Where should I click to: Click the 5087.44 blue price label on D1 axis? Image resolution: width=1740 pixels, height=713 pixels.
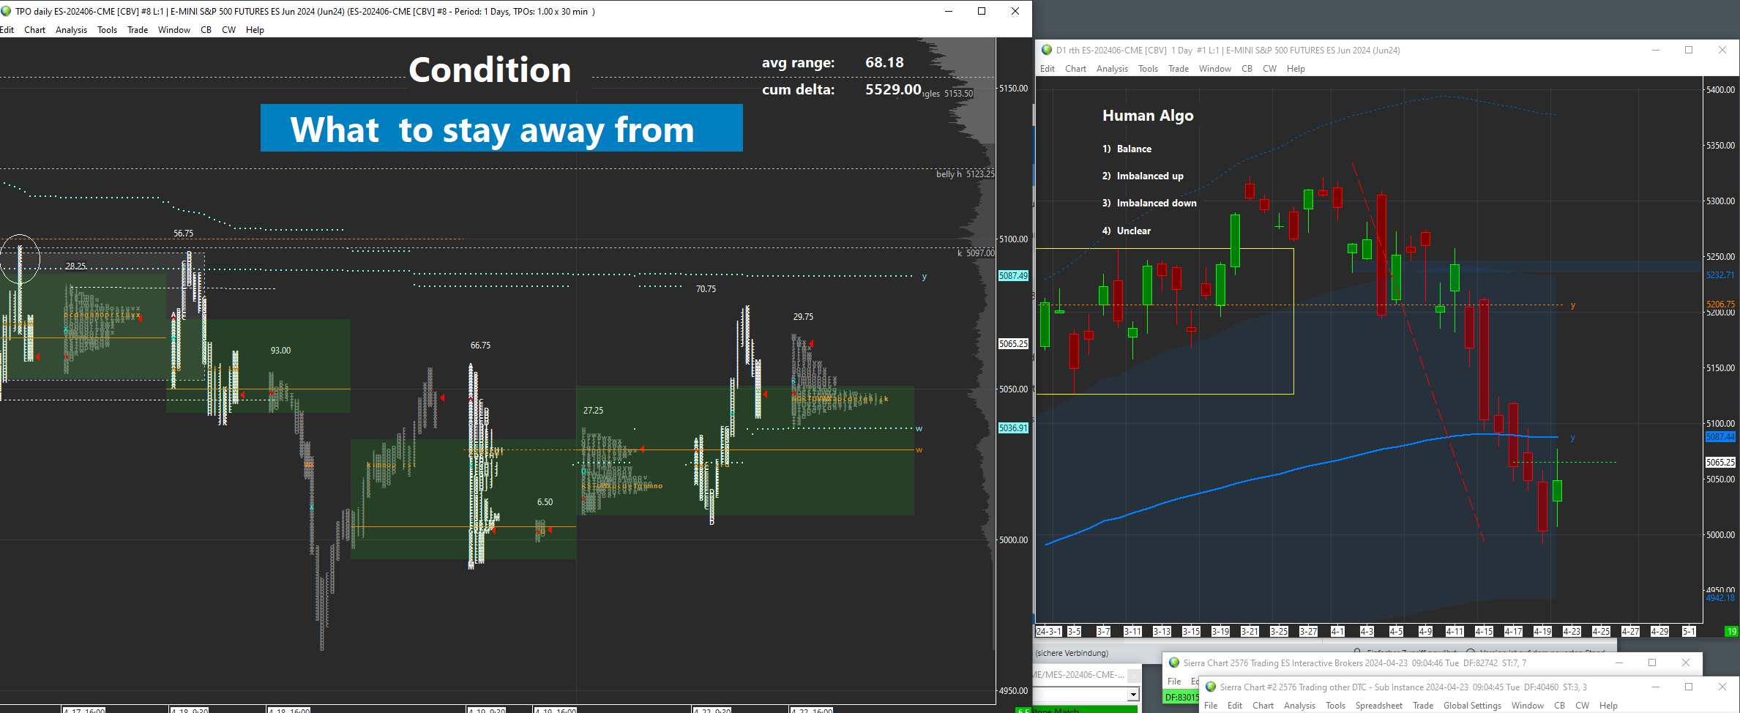[x=1720, y=437]
